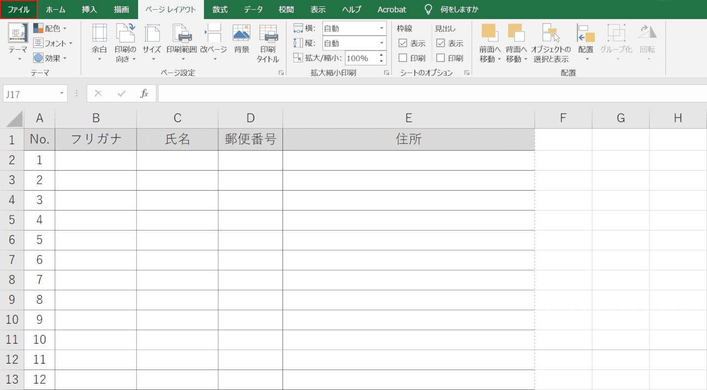This screenshot has width=707, height=390.
Task: Click the グループ化 group icon
Action: coord(616,33)
